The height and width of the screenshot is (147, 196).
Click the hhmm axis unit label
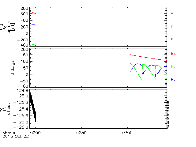coord(9,133)
